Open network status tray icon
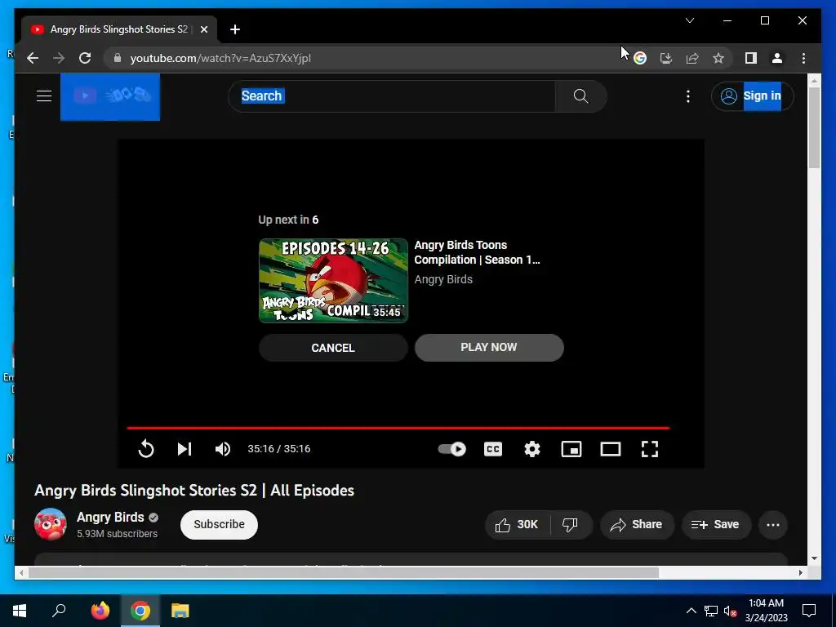 [x=711, y=611]
